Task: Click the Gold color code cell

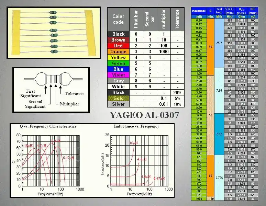Action: (118, 98)
